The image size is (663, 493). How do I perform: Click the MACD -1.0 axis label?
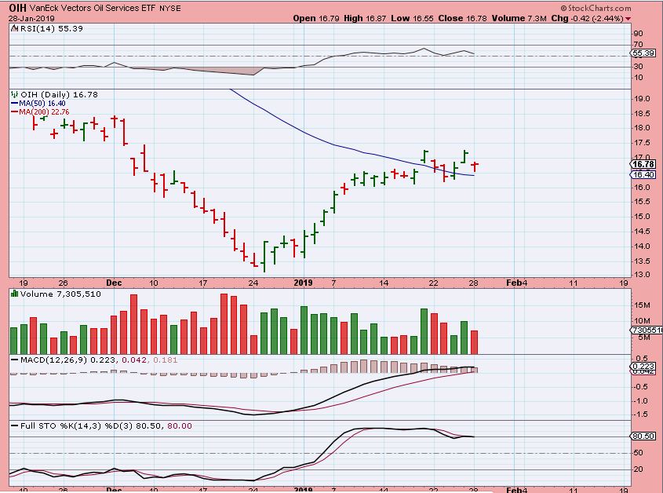click(x=642, y=400)
